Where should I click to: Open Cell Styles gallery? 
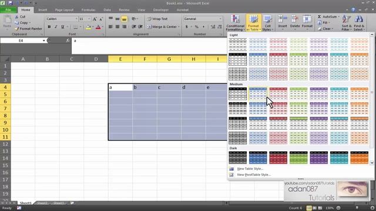[267, 23]
